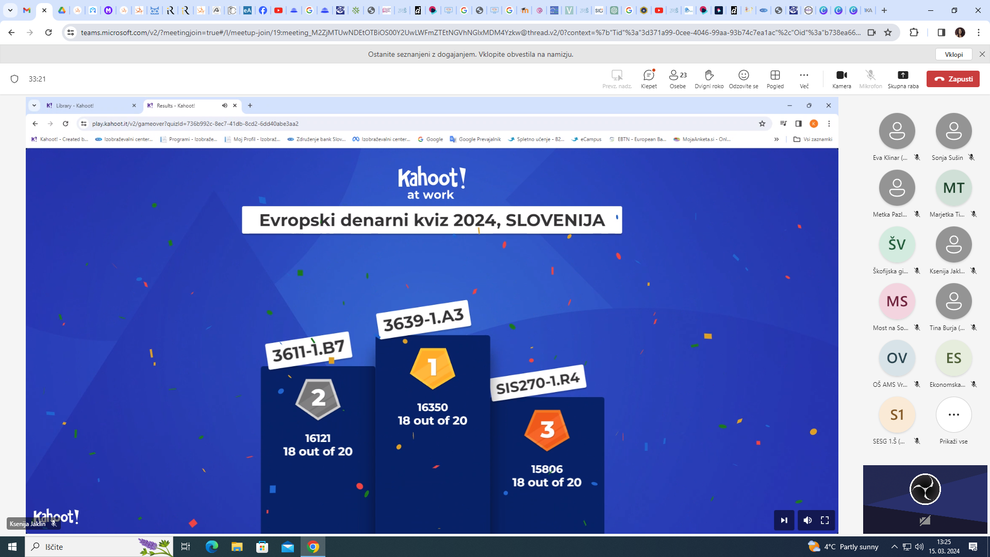Open the Windows notification center
The height and width of the screenshot is (557, 990).
[x=973, y=547]
